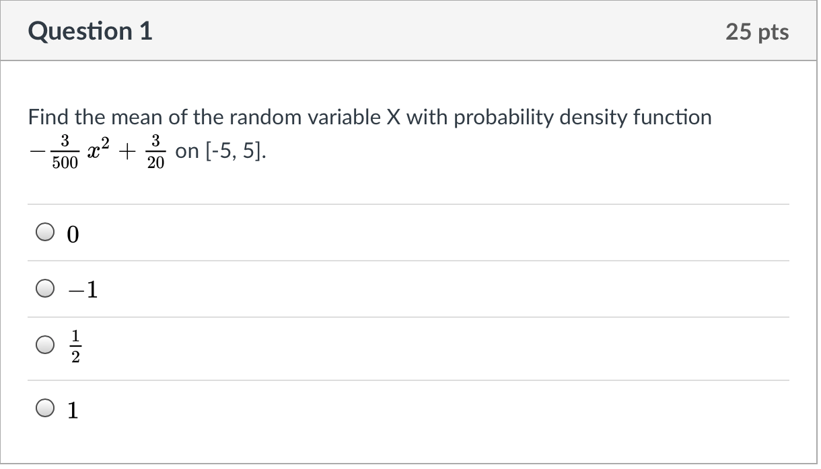Click the "0" answer label text
Viewport: 821px width, 469px height.
point(73,234)
